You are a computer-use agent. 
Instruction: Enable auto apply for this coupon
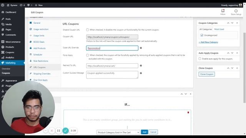click(200, 59)
